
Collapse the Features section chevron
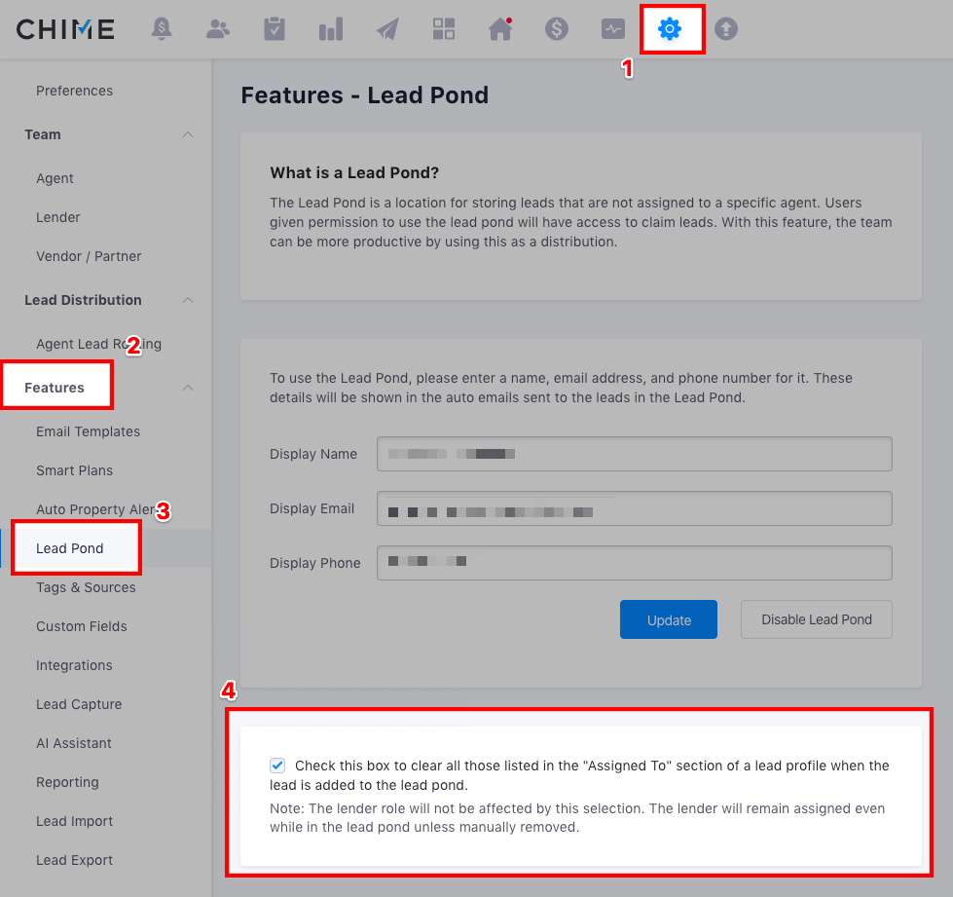(x=188, y=388)
